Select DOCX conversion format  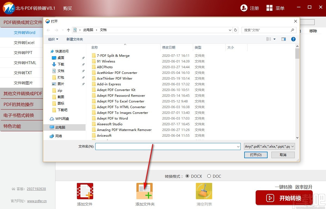pyautogui.click(x=187, y=176)
